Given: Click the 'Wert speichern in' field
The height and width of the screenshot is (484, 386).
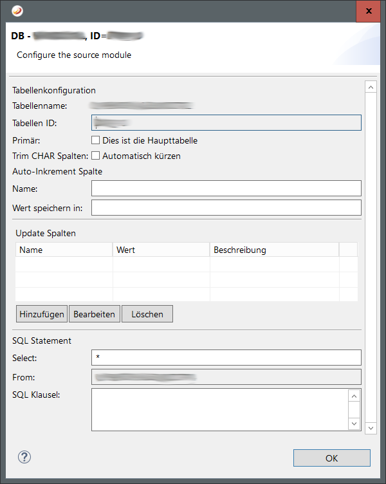Looking at the screenshot, I should pos(226,207).
